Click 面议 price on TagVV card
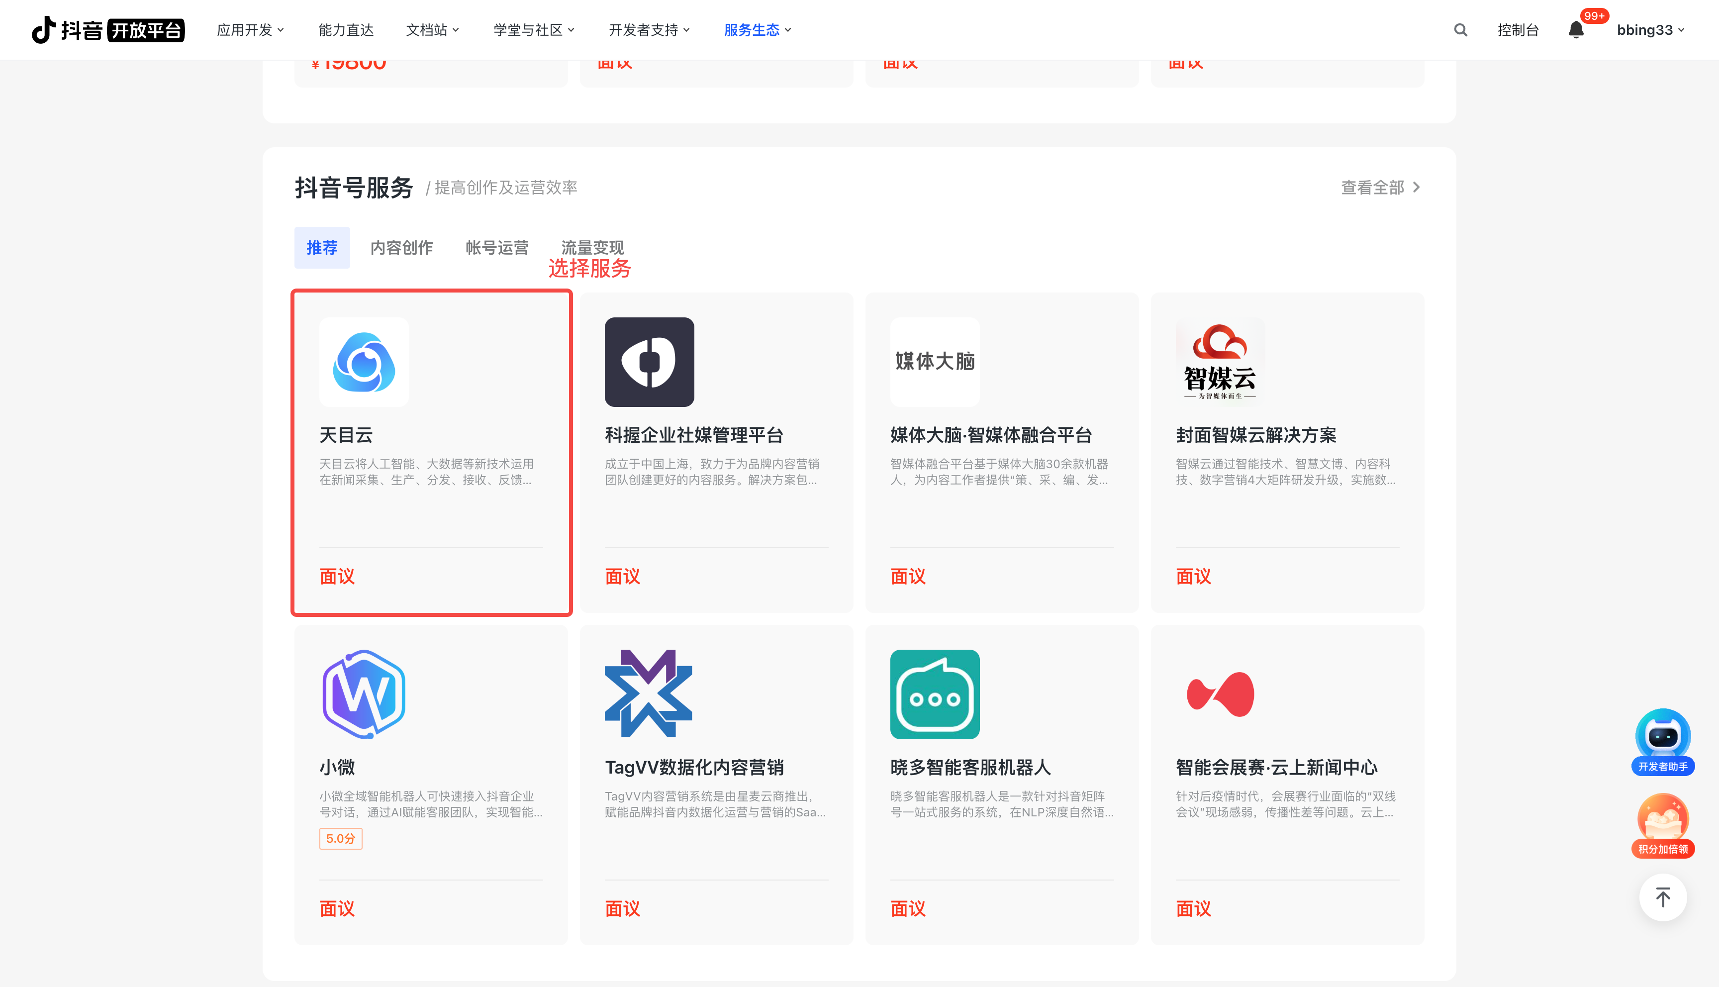Screen dimensions: 1719x987 coord(622,908)
